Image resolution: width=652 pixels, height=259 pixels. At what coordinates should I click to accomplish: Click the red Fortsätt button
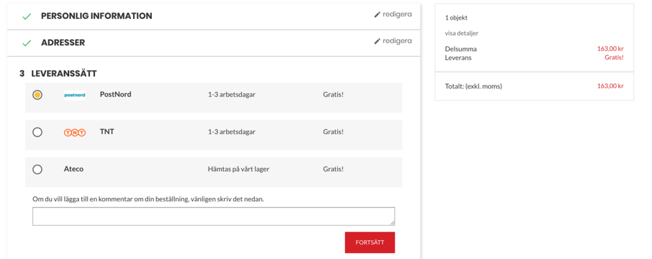tap(370, 242)
